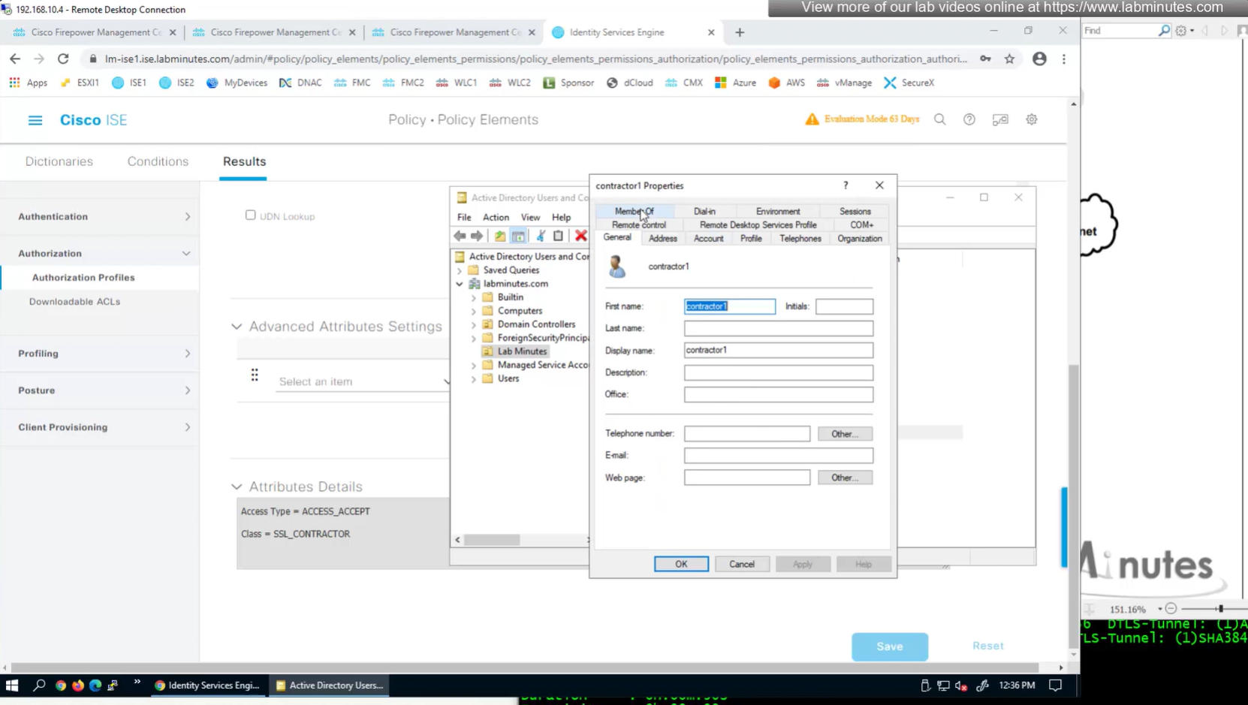Reload the browser page
This screenshot has width=1248, height=705.
pyautogui.click(x=63, y=59)
